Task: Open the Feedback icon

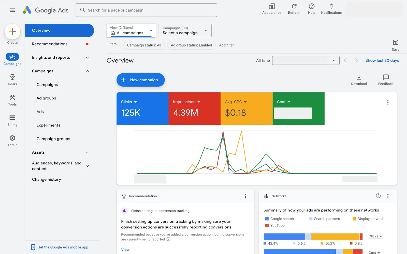Action: click(x=385, y=77)
